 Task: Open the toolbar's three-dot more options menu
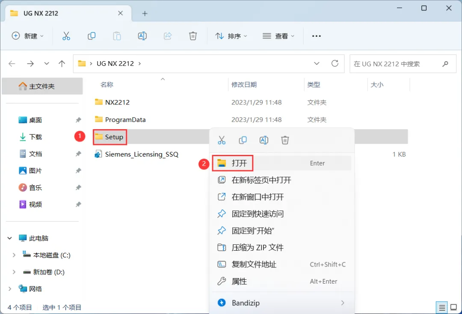click(x=317, y=36)
